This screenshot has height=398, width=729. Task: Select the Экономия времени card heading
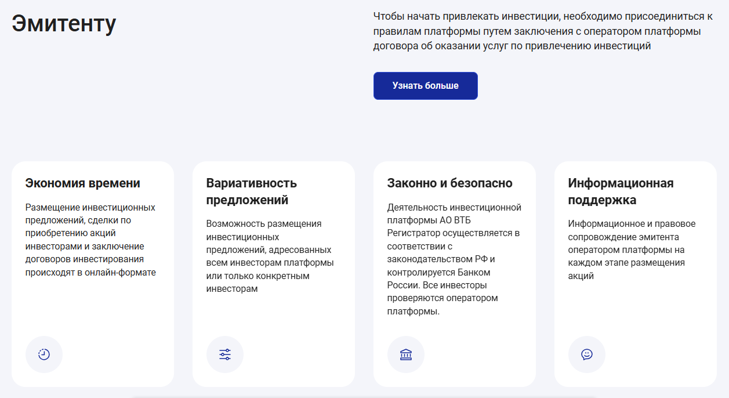tap(83, 183)
